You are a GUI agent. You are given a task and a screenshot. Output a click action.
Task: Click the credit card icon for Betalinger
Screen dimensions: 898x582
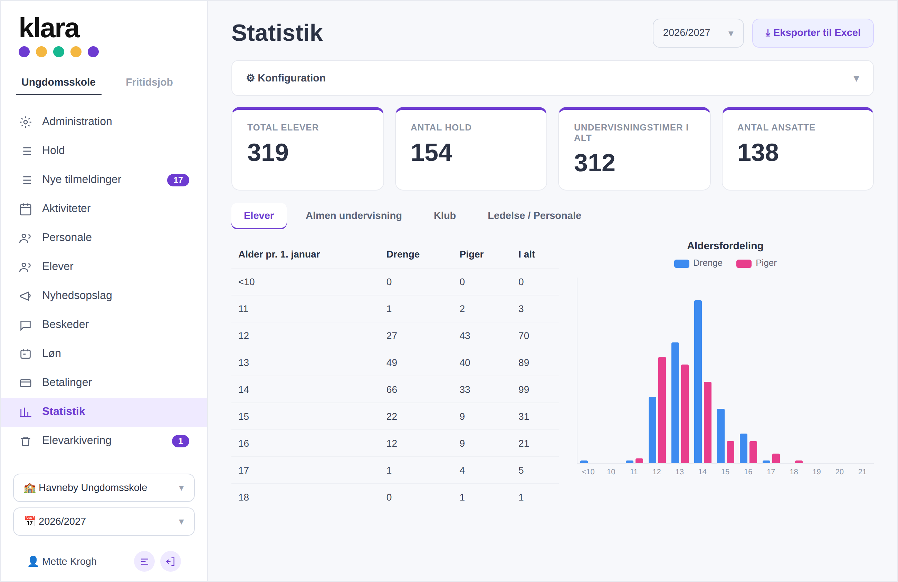tap(25, 383)
